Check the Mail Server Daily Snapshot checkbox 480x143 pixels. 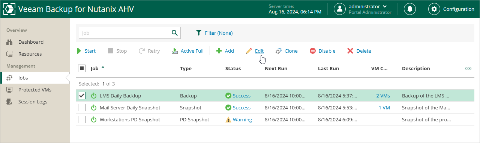[82, 108]
